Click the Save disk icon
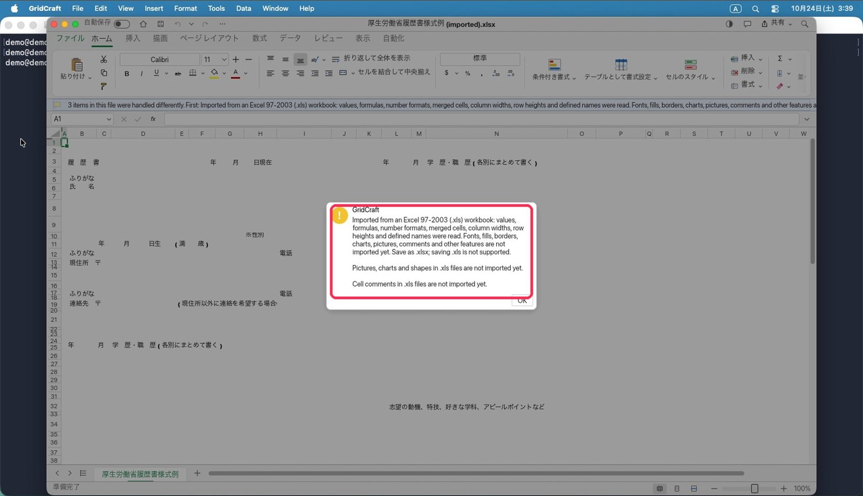The image size is (863, 496). tap(161, 24)
